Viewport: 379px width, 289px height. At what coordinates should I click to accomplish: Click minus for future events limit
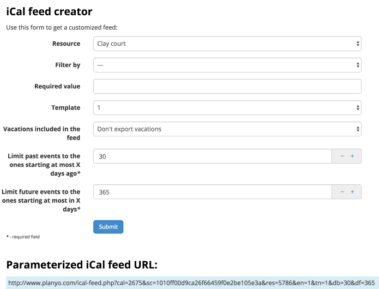[x=342, y=192]
